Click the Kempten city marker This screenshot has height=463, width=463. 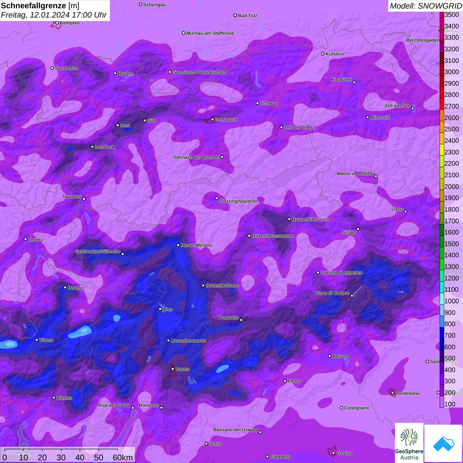tap(57, 23)
